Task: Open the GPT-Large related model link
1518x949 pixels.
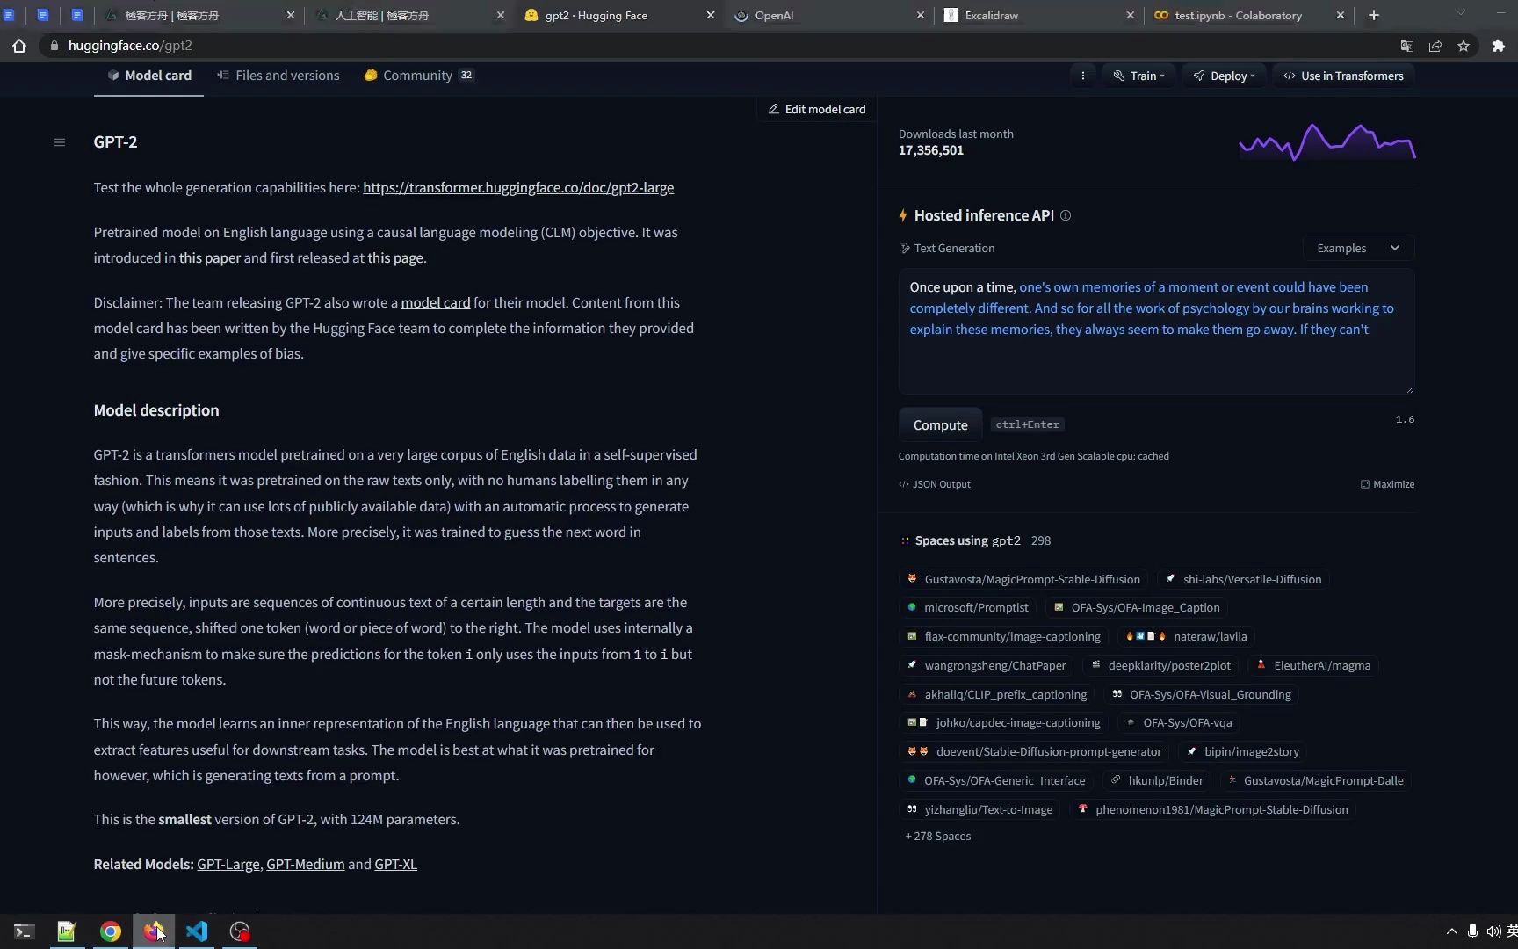Action: (228, 864)
